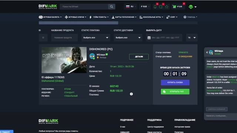Click the Difmark logo in the footer
The width and height of the screenshot is (237, 133).
[x=49, y=121]
